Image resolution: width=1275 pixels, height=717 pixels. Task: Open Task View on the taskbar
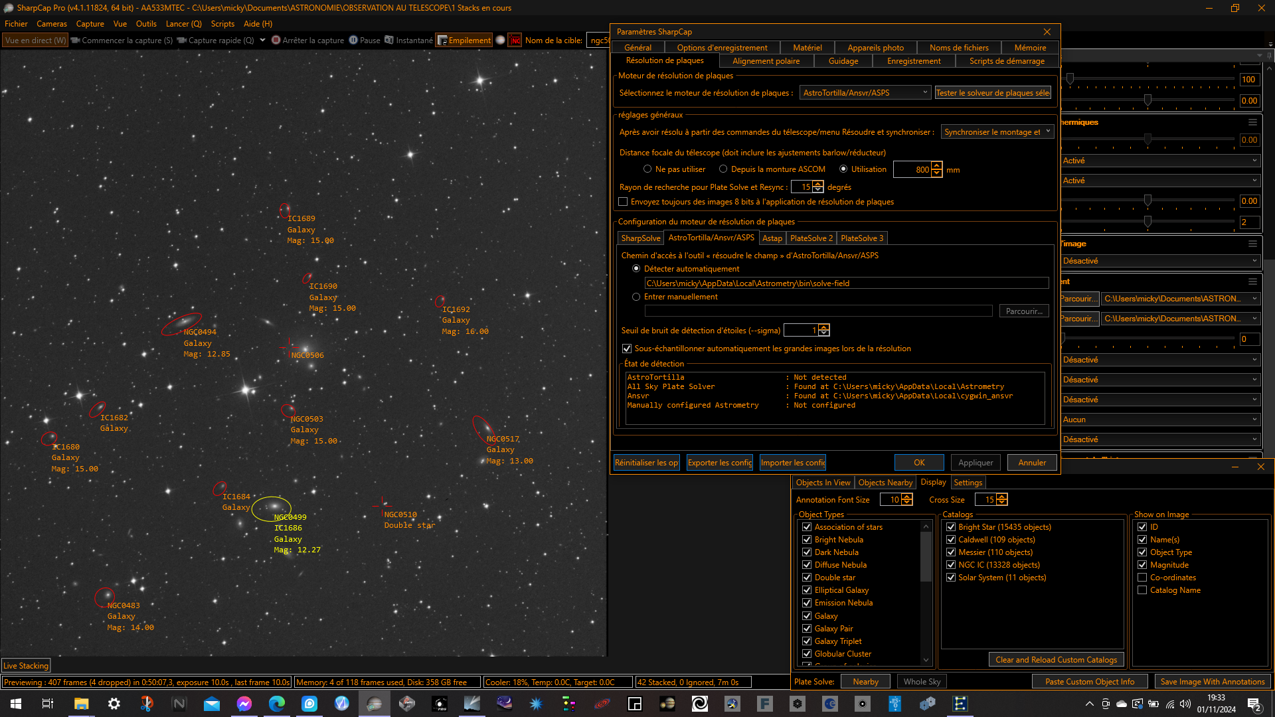click(x=48, y=704)
